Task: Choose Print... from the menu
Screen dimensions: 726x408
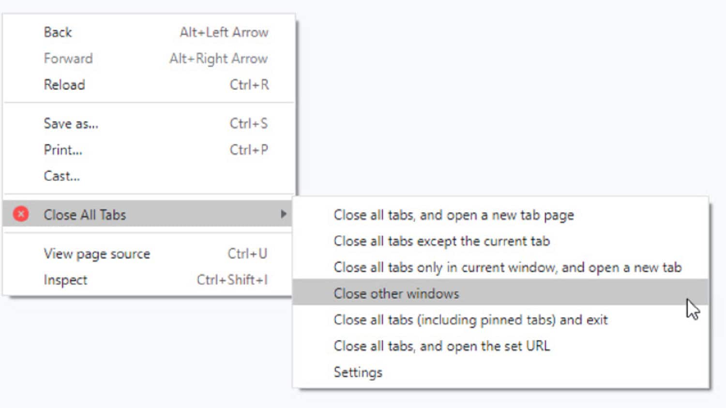Action: tap(63, 150)
